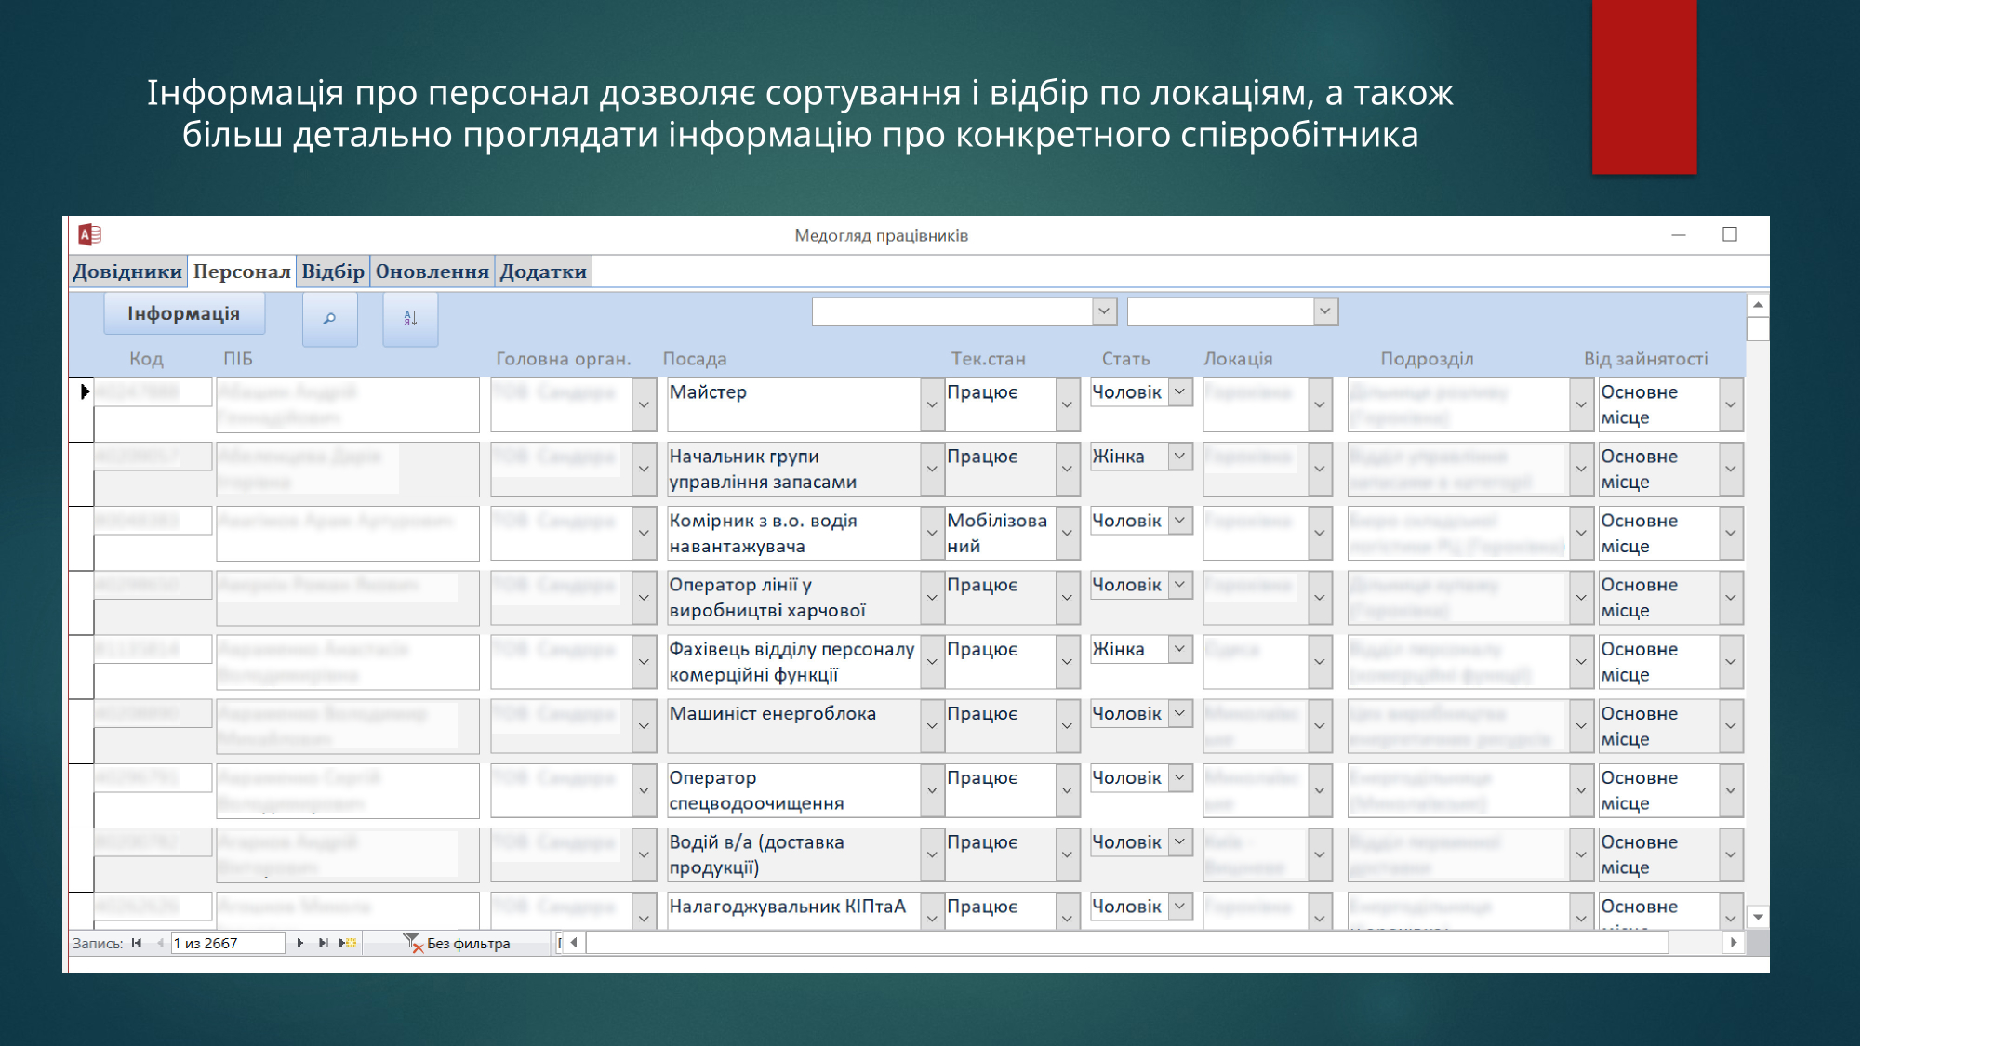2008x1046 pixels.
Task: Click the 'ПІБ' column header label
Action: (238, 359)
